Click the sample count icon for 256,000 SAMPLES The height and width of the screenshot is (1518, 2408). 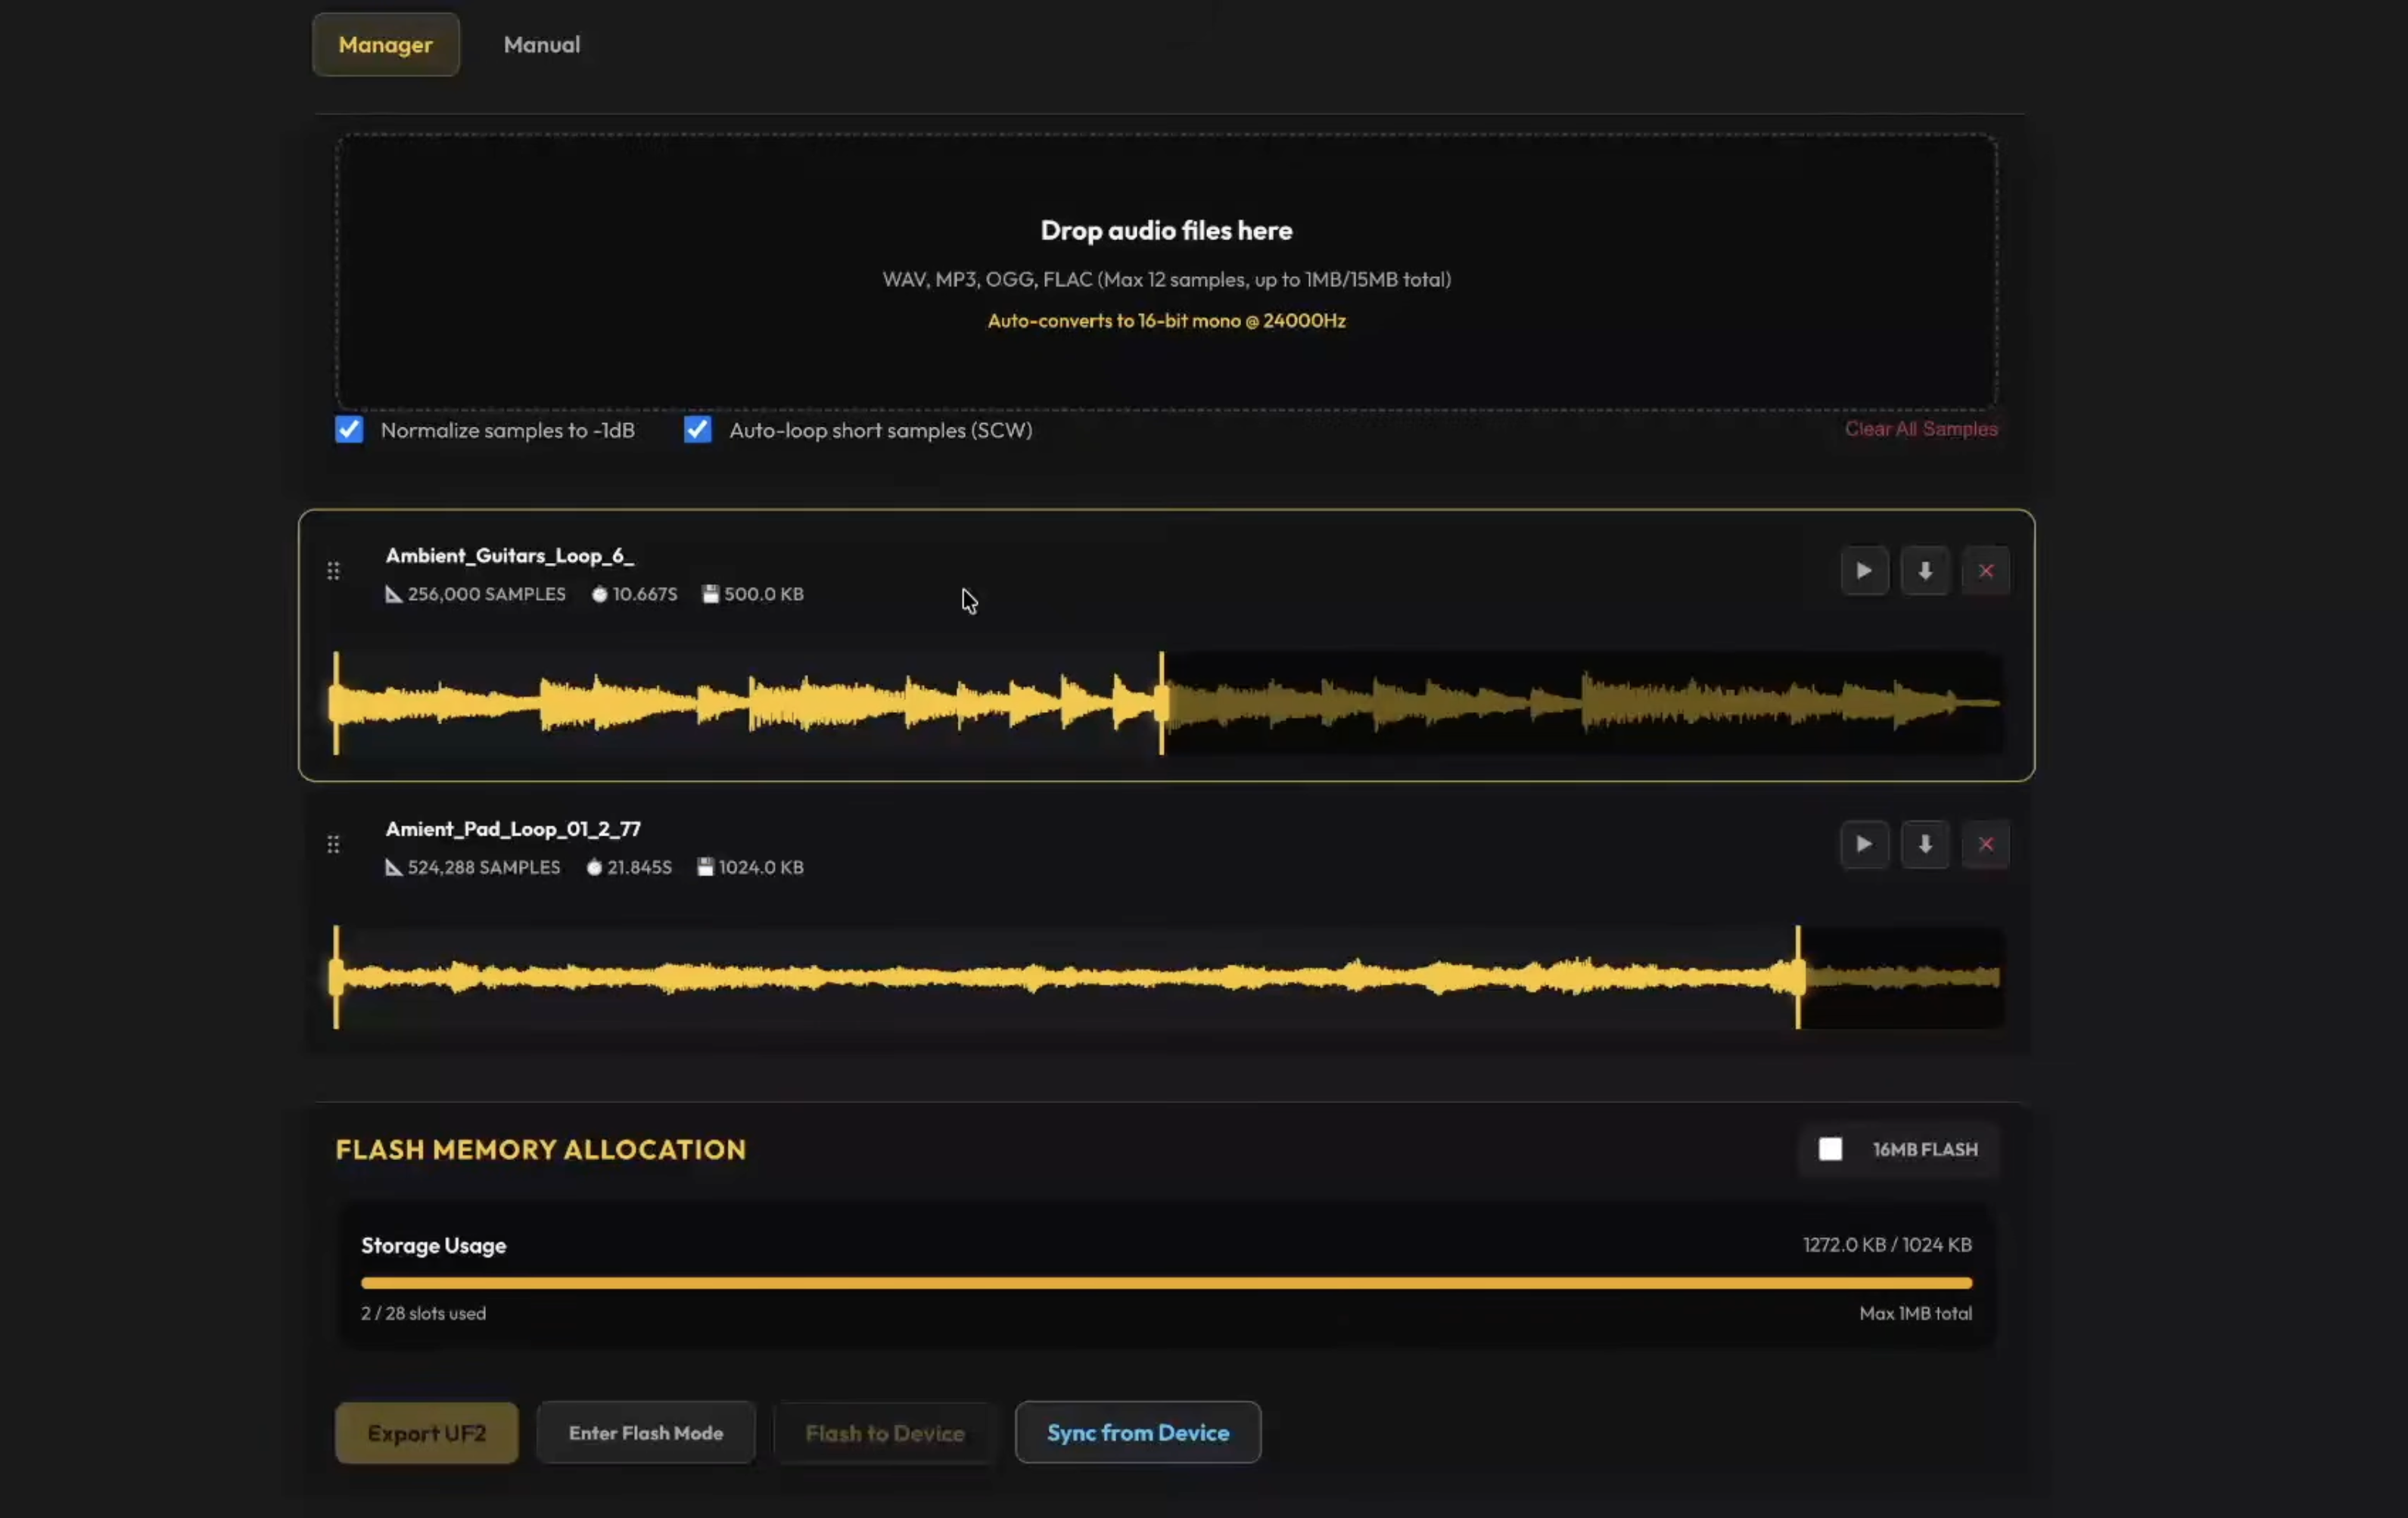click(394, 594)
